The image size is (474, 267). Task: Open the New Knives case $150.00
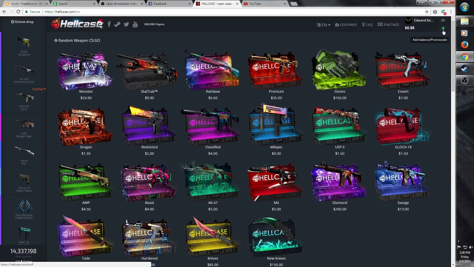click(x=276, y=241)
